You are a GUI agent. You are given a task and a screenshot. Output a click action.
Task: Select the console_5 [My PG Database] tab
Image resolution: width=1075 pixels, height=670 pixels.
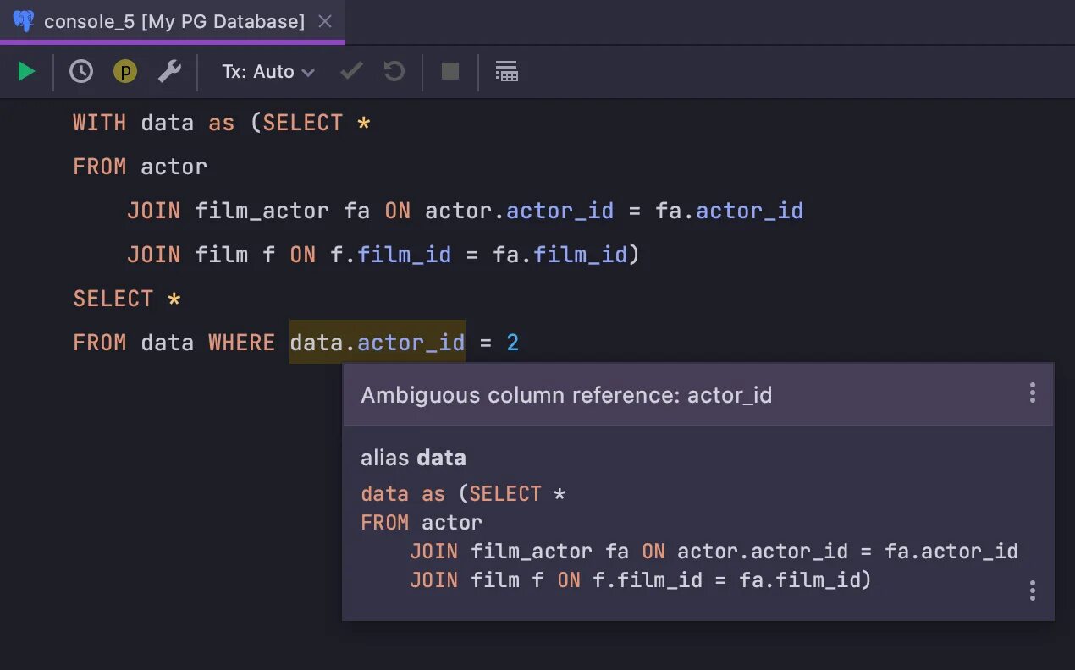[x=174, y=22]
